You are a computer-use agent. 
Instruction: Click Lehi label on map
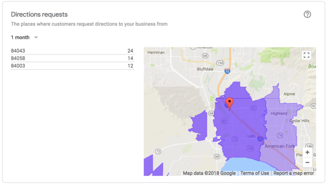pos(251,136)
